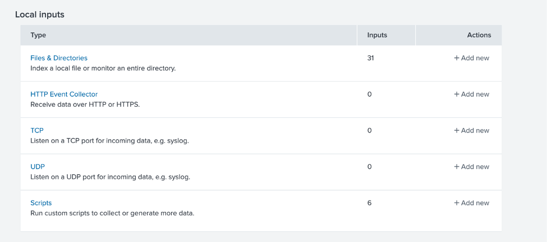Click the 0 count in the UDP row
The image size is (548, 242).
tap(370, 167)
